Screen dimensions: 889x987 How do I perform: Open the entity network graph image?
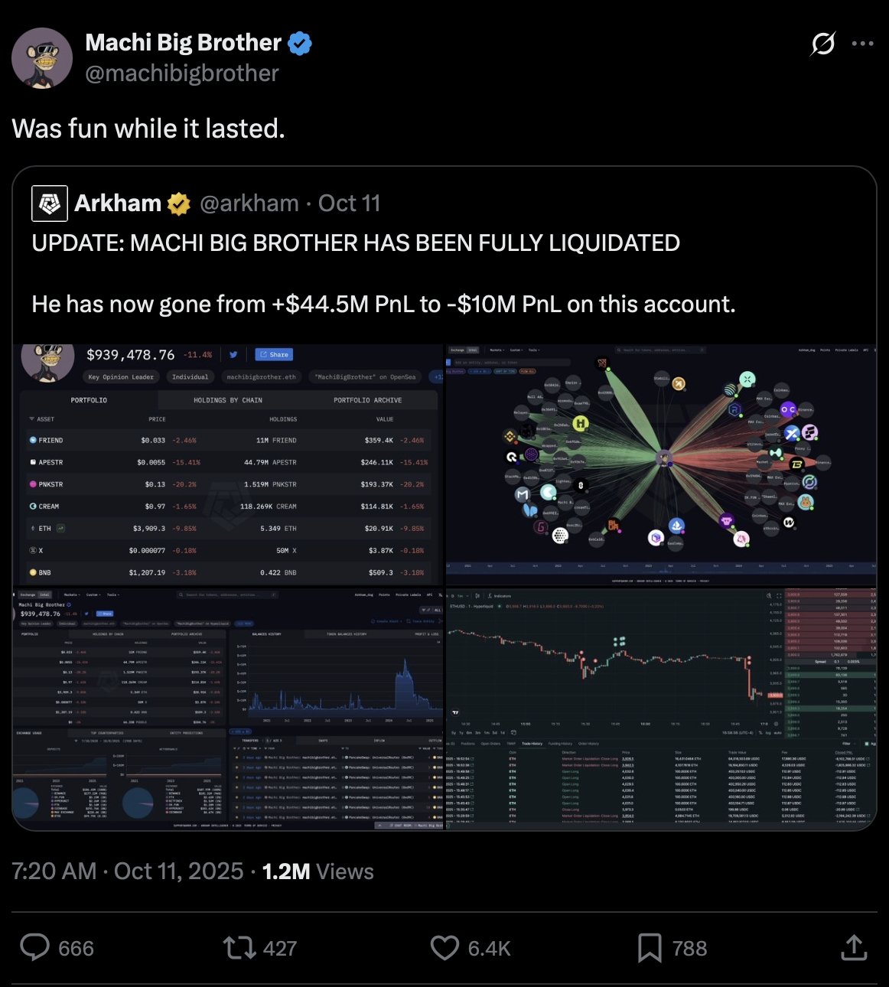[661, 464]
